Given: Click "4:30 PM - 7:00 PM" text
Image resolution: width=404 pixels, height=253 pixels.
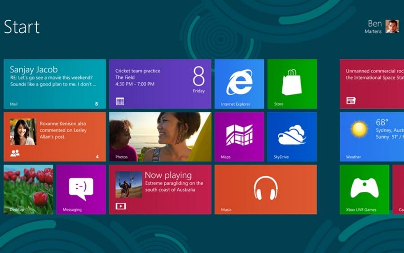Looking at the screenshot, I should [135, 84].
